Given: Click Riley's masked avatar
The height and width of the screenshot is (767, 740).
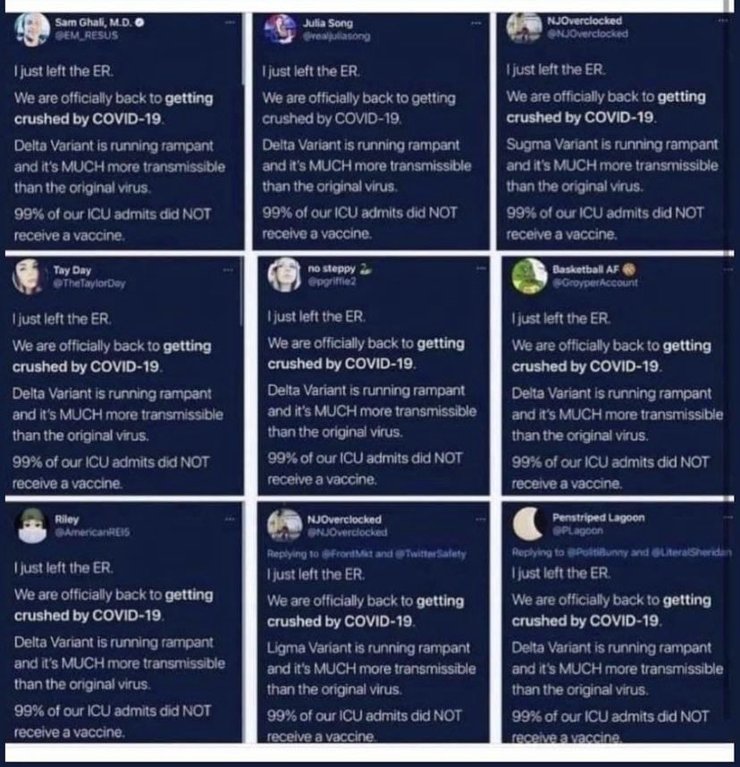Looking at the screenshot, I should tap(32, 526).
